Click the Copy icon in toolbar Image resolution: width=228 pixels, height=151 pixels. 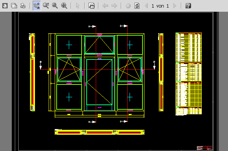(x=14, y=6)
